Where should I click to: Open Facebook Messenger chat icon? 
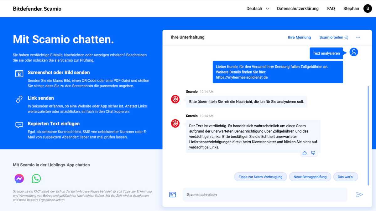coord(19,178)
